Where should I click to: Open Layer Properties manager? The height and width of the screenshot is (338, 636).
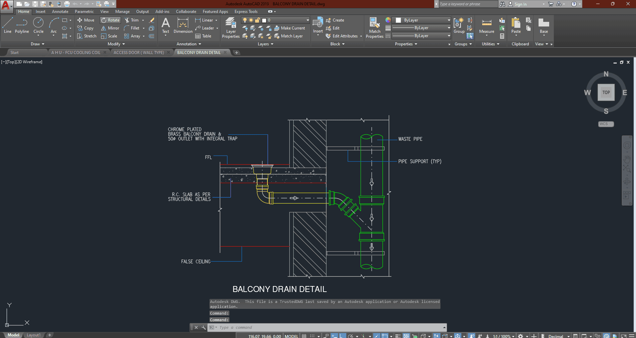coord(231,28)
